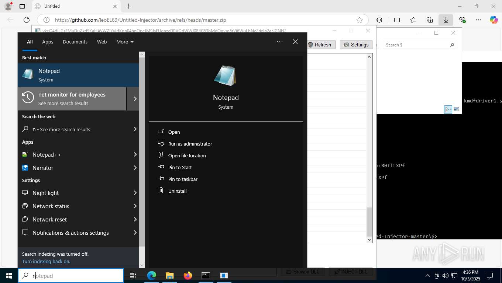502x283 pixels.
Task: Add page to favorites star
Action: 359,20
